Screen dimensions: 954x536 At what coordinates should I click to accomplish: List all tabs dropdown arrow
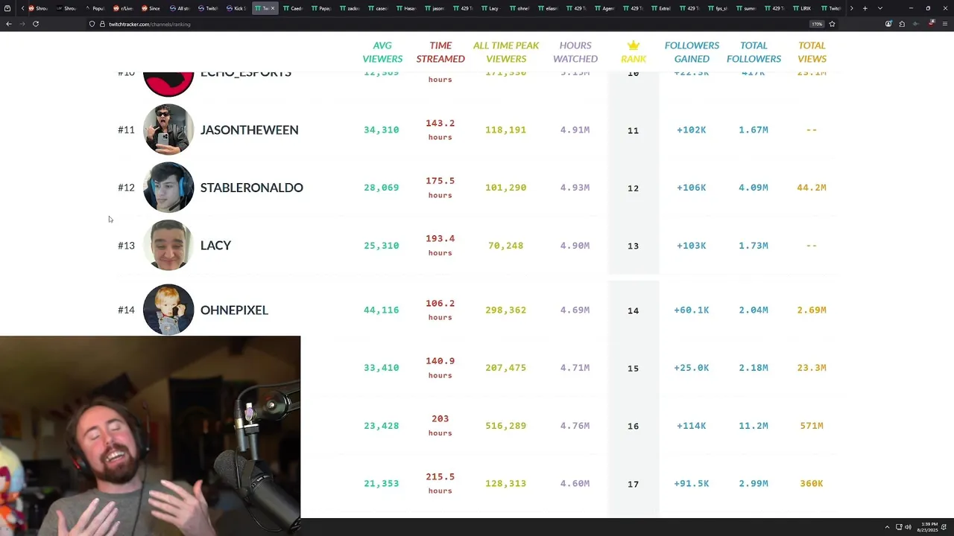[x=879, y=8]
